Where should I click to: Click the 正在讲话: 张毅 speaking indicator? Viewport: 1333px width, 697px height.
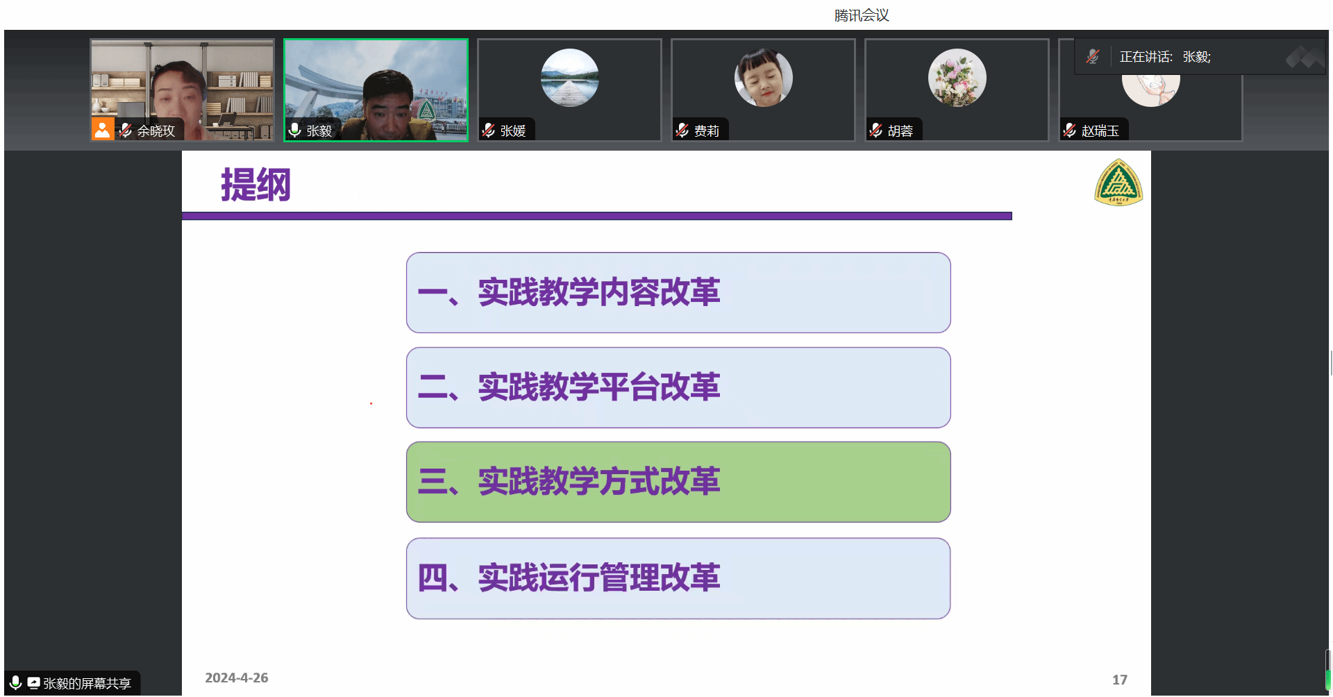pos(1164,57)
